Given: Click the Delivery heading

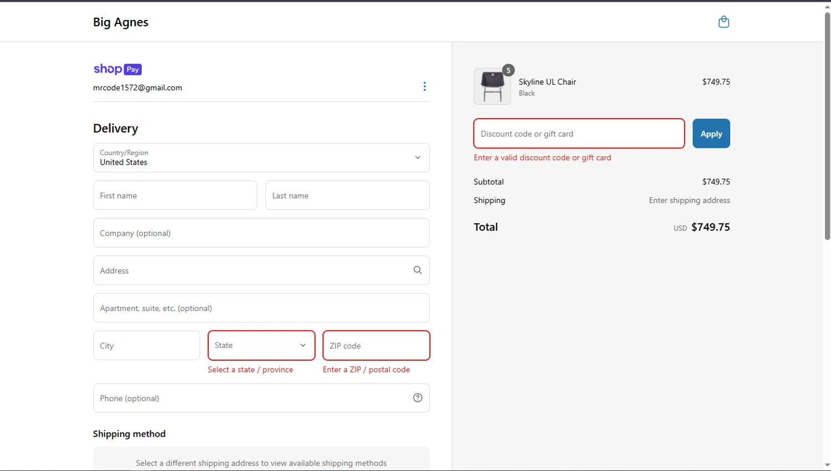Looking at the screenshot, I should click(115, 129).
